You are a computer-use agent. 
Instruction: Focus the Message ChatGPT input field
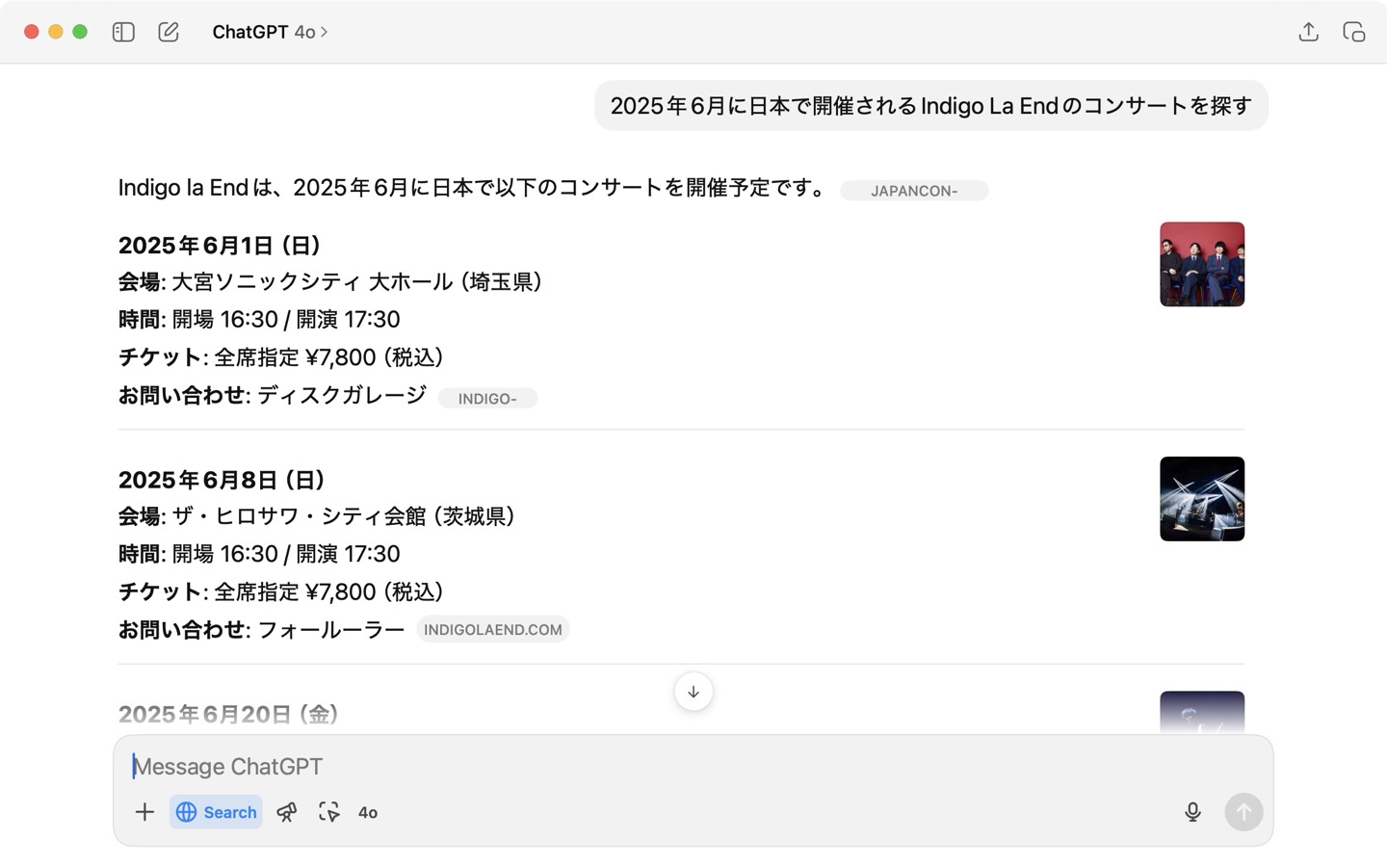(655, 767)
